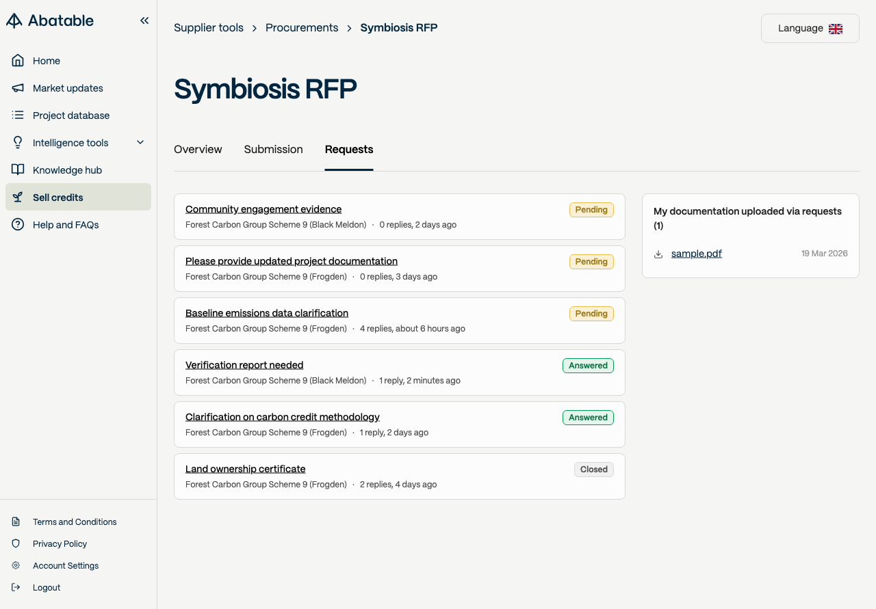Collapse the sidebar with double chevron
Screen dimensions: 876x609
(144, 21)
